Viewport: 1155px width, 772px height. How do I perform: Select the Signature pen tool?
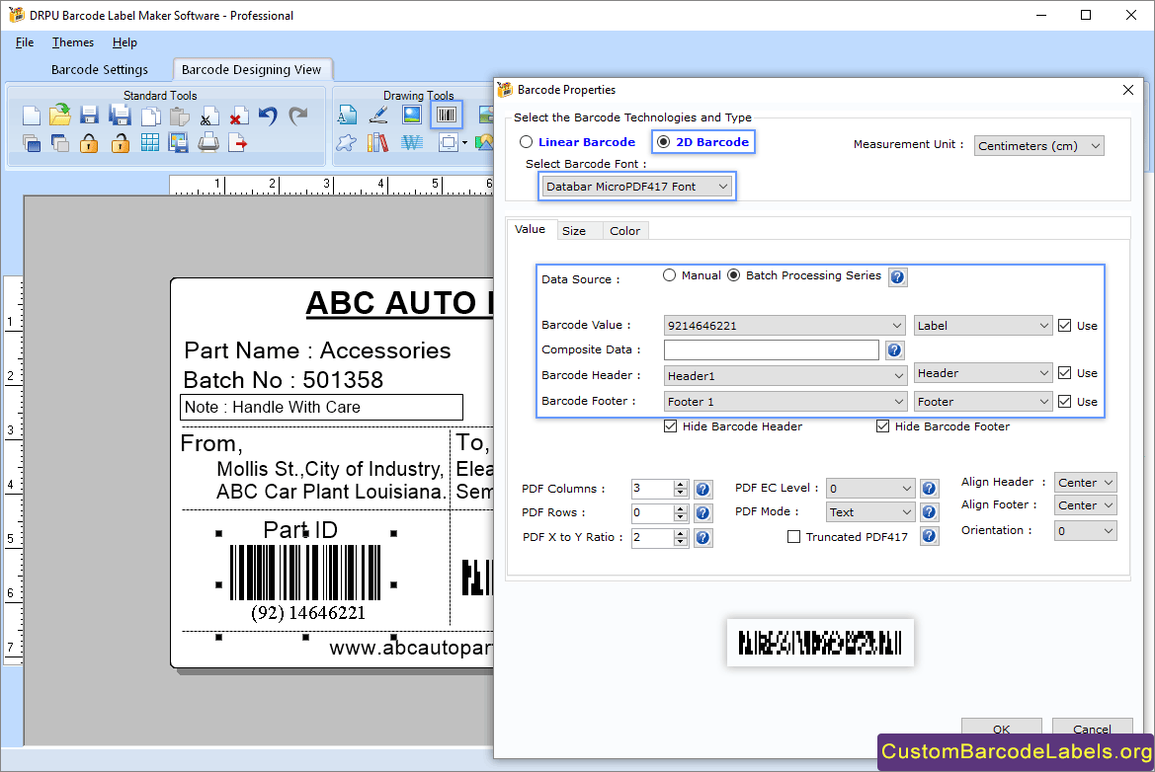(378, 115)
